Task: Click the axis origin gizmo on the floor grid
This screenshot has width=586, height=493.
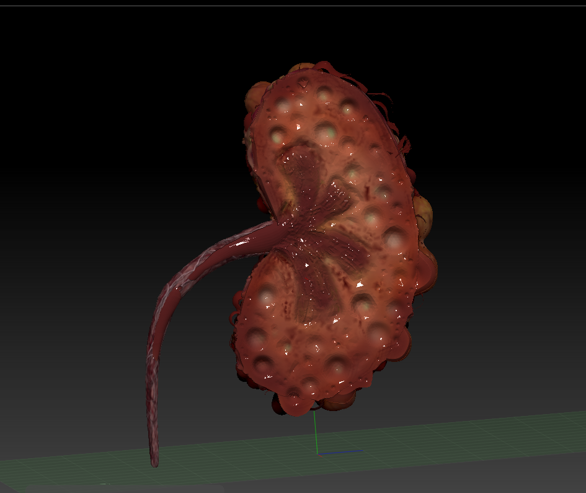Action: coord(317,453)
